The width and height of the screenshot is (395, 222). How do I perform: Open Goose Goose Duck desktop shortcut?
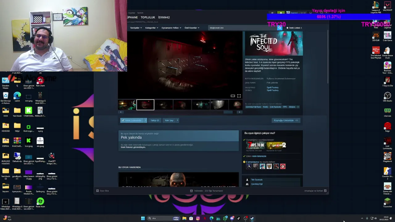(387, 52)
